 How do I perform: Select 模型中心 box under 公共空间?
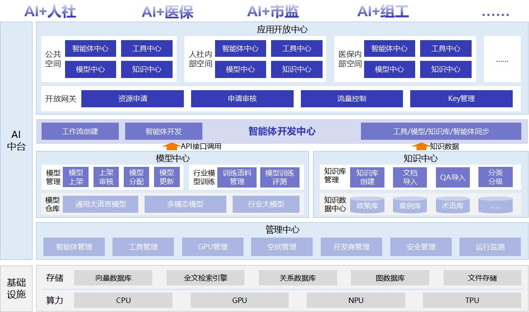(x=90, y=69)
